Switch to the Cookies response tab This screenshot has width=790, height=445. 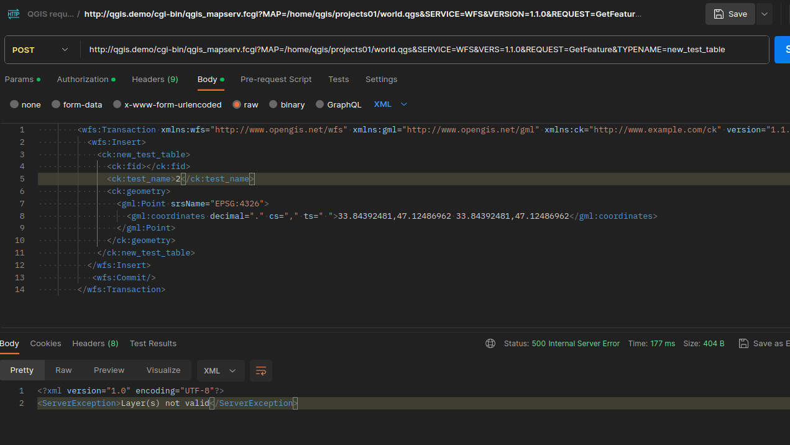pyautogui.click(x=45, y=343)
